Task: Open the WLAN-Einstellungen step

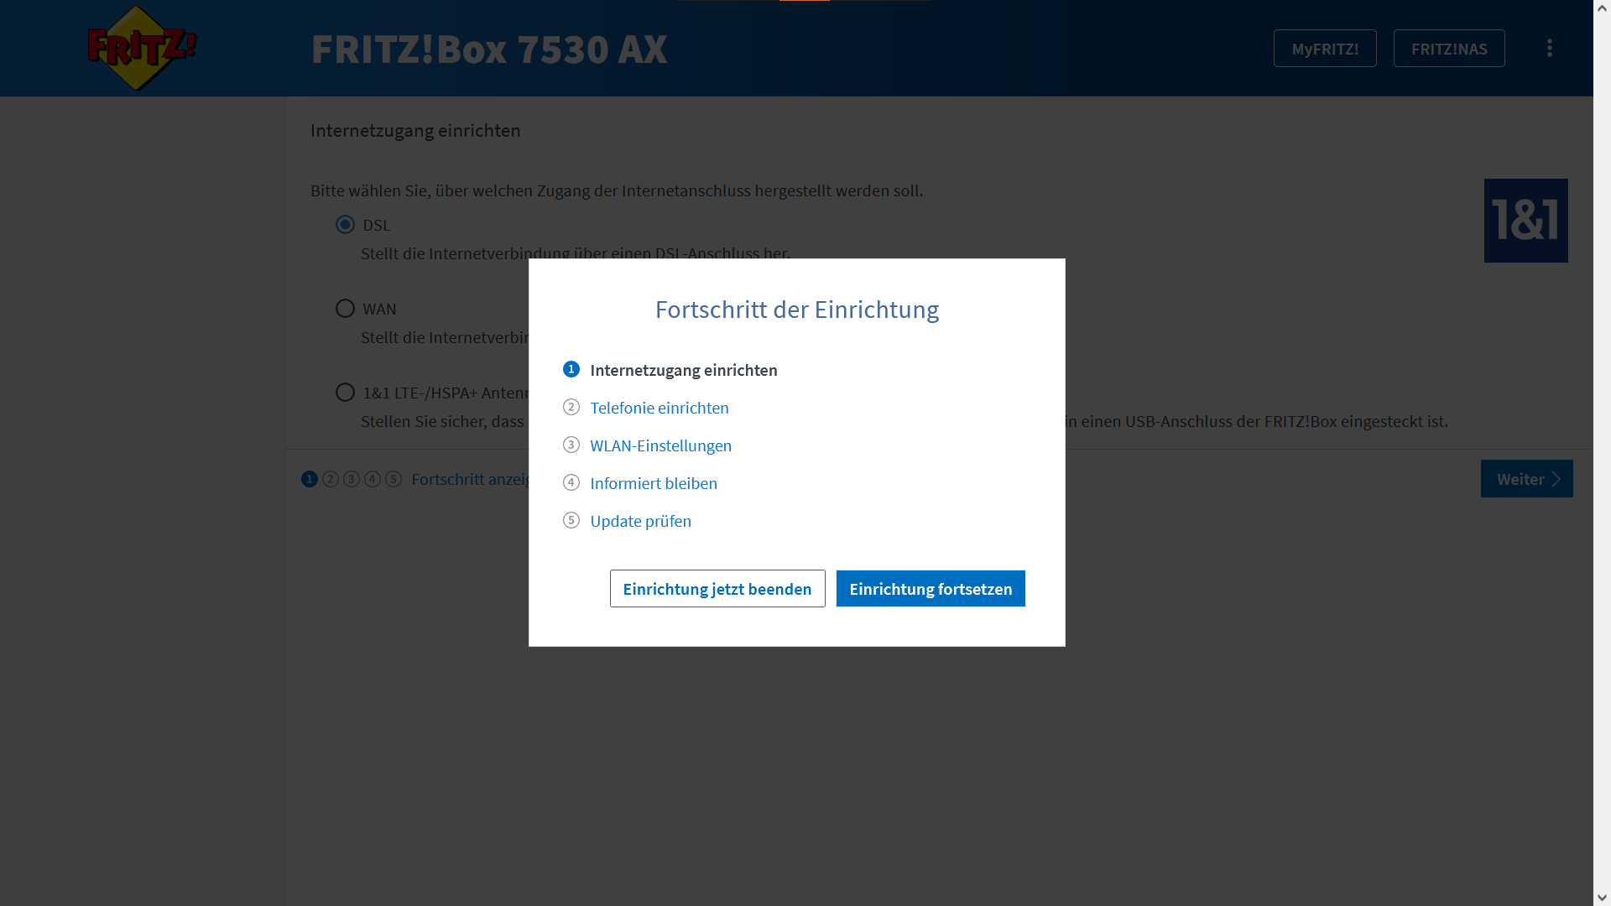Action: 661,445
